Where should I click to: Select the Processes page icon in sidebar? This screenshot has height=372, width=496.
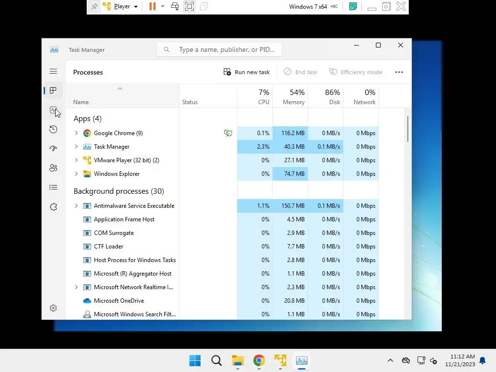[53, 91]
